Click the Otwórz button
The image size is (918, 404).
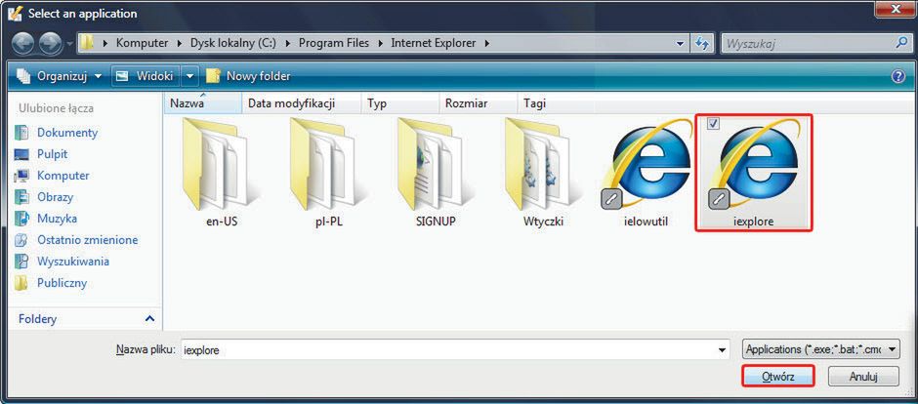point(778,377)
